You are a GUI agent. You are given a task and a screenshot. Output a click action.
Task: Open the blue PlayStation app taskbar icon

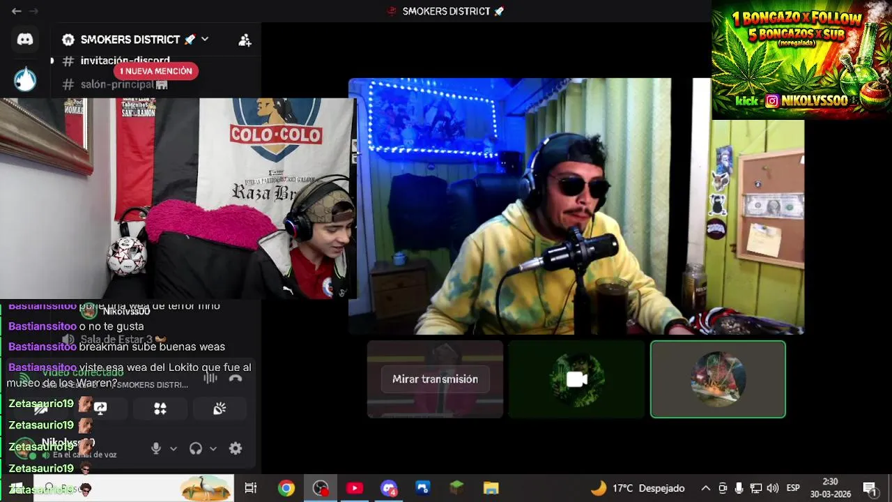coord(423,488)
